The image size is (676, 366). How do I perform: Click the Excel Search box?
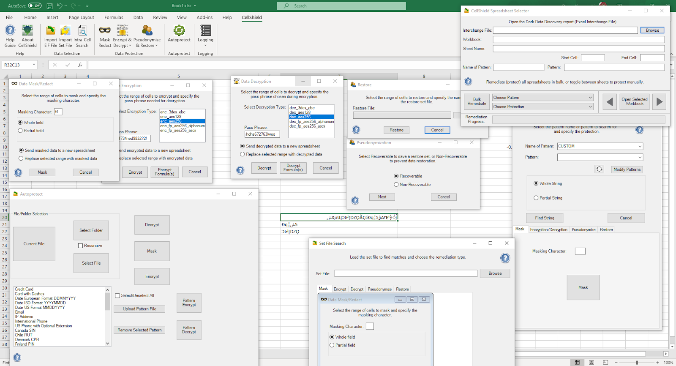(x=341, y=6)
